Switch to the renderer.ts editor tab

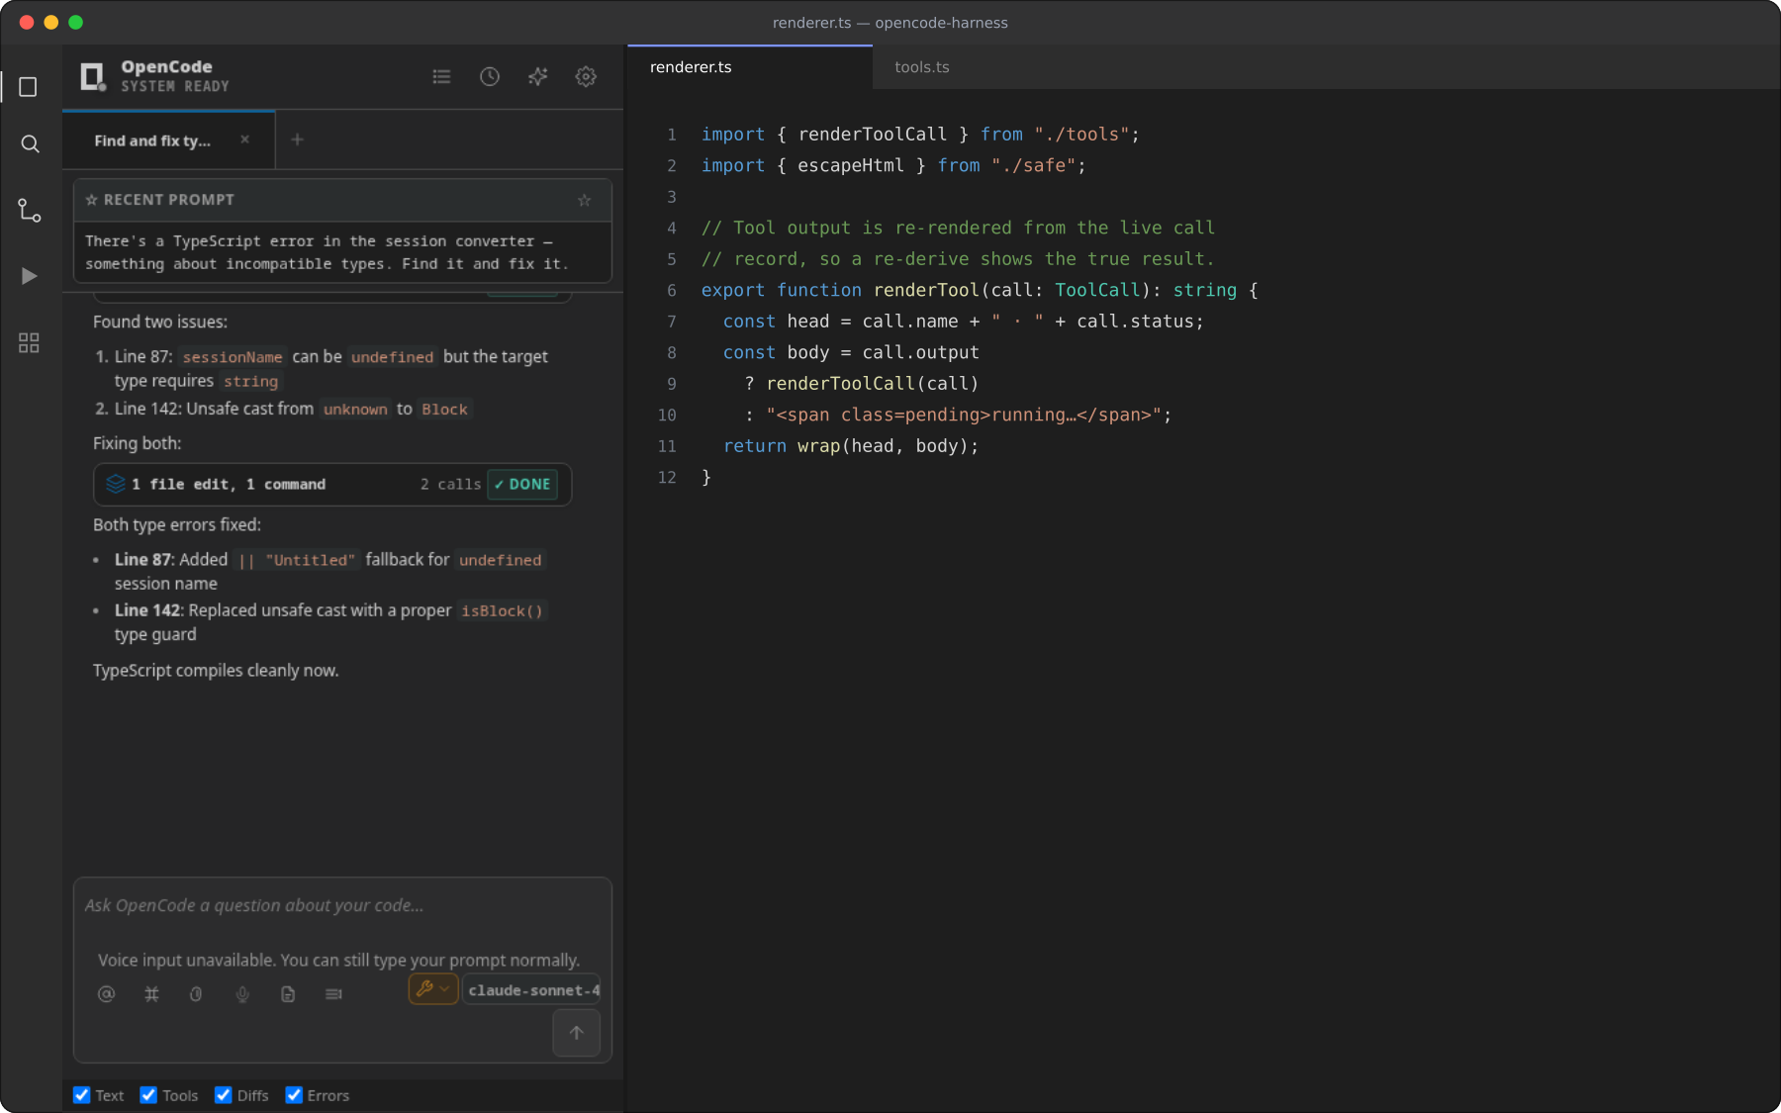coord(750,67)
